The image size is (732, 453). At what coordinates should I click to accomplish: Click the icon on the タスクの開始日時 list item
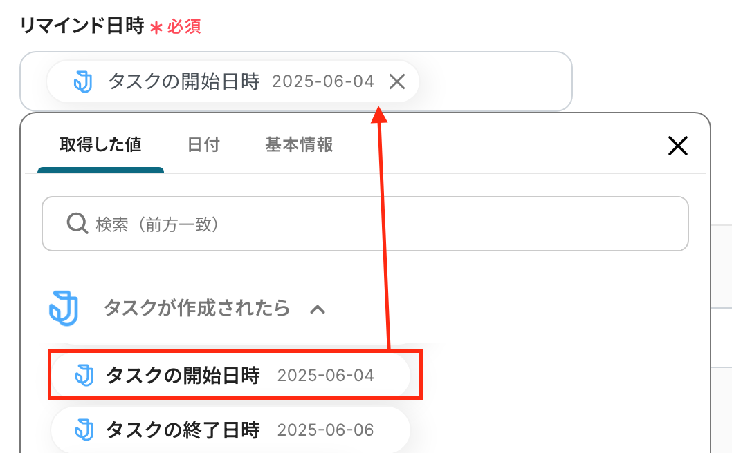[x=84, y=376]
